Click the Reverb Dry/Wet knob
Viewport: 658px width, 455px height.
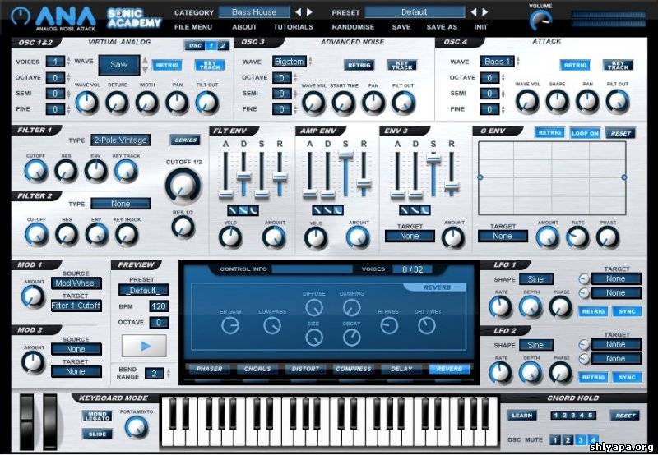(x=426, y=325)
